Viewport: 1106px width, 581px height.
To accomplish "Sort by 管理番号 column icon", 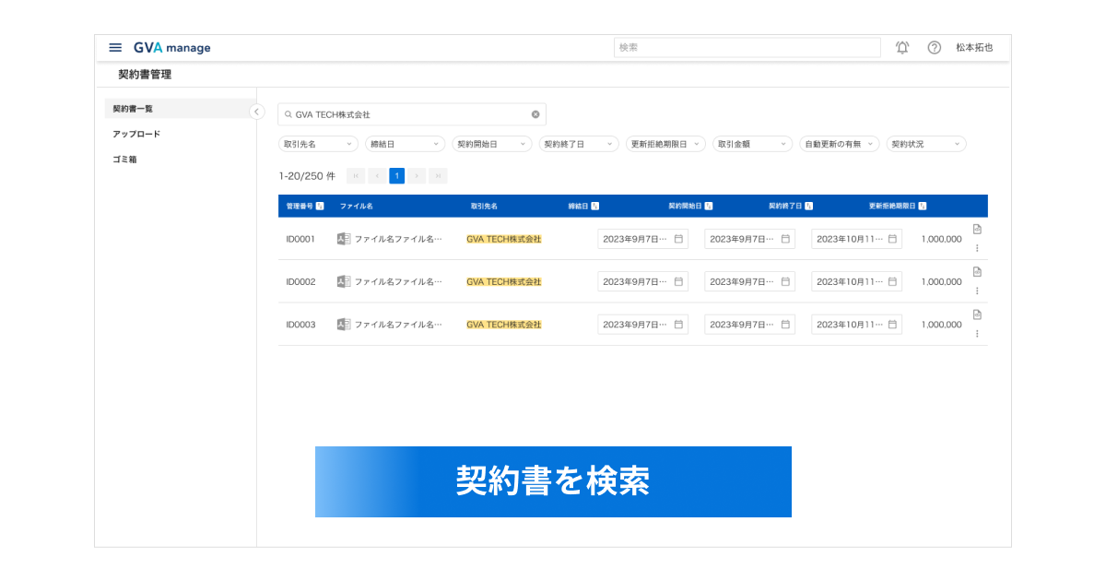I will [320, 206].
